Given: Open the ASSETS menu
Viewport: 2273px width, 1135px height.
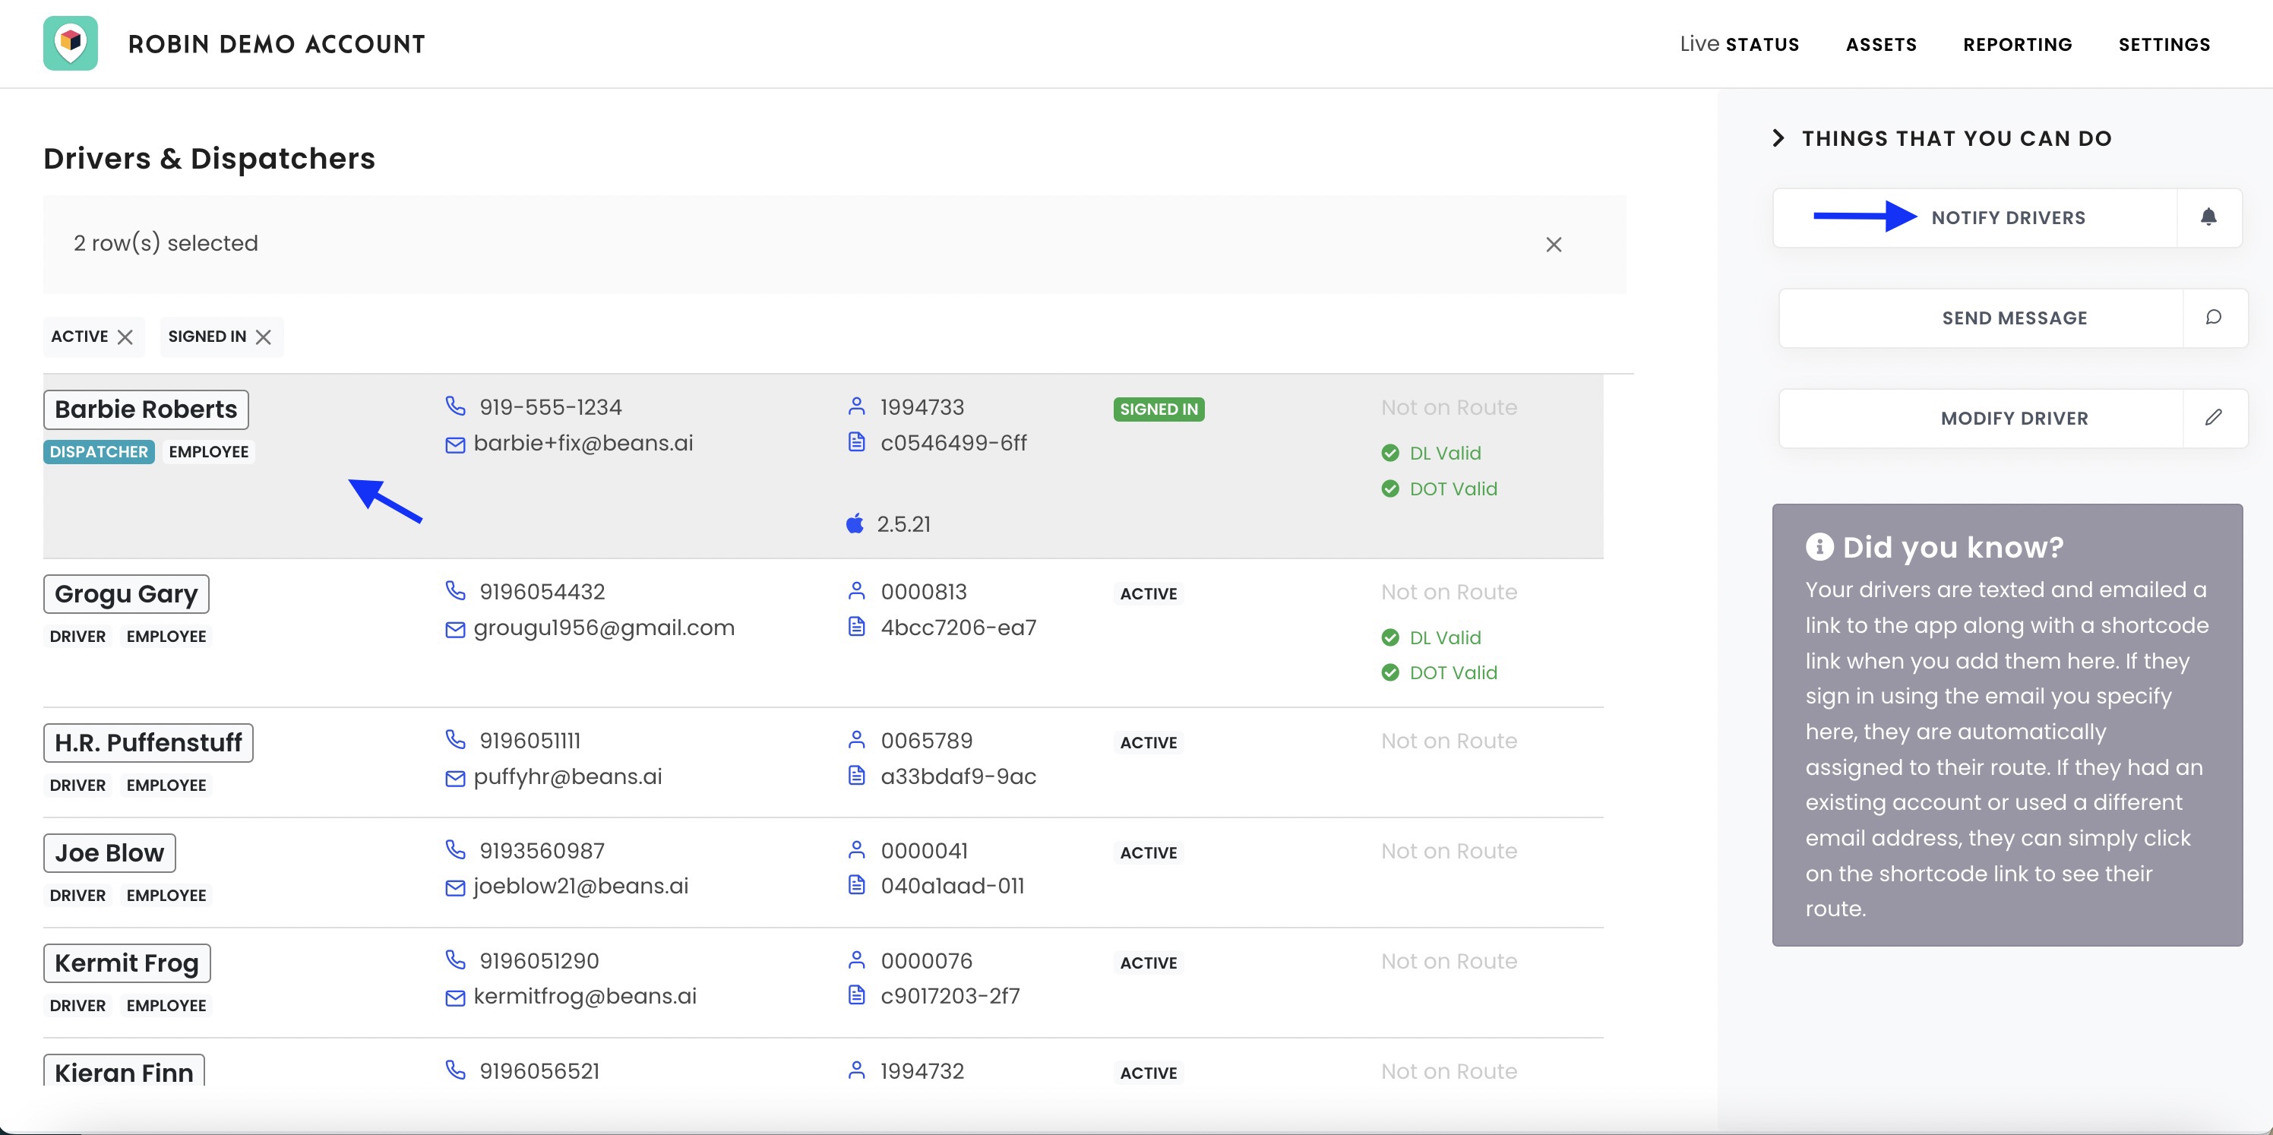Looking at the screenshot, I should tap(1881, 44).
